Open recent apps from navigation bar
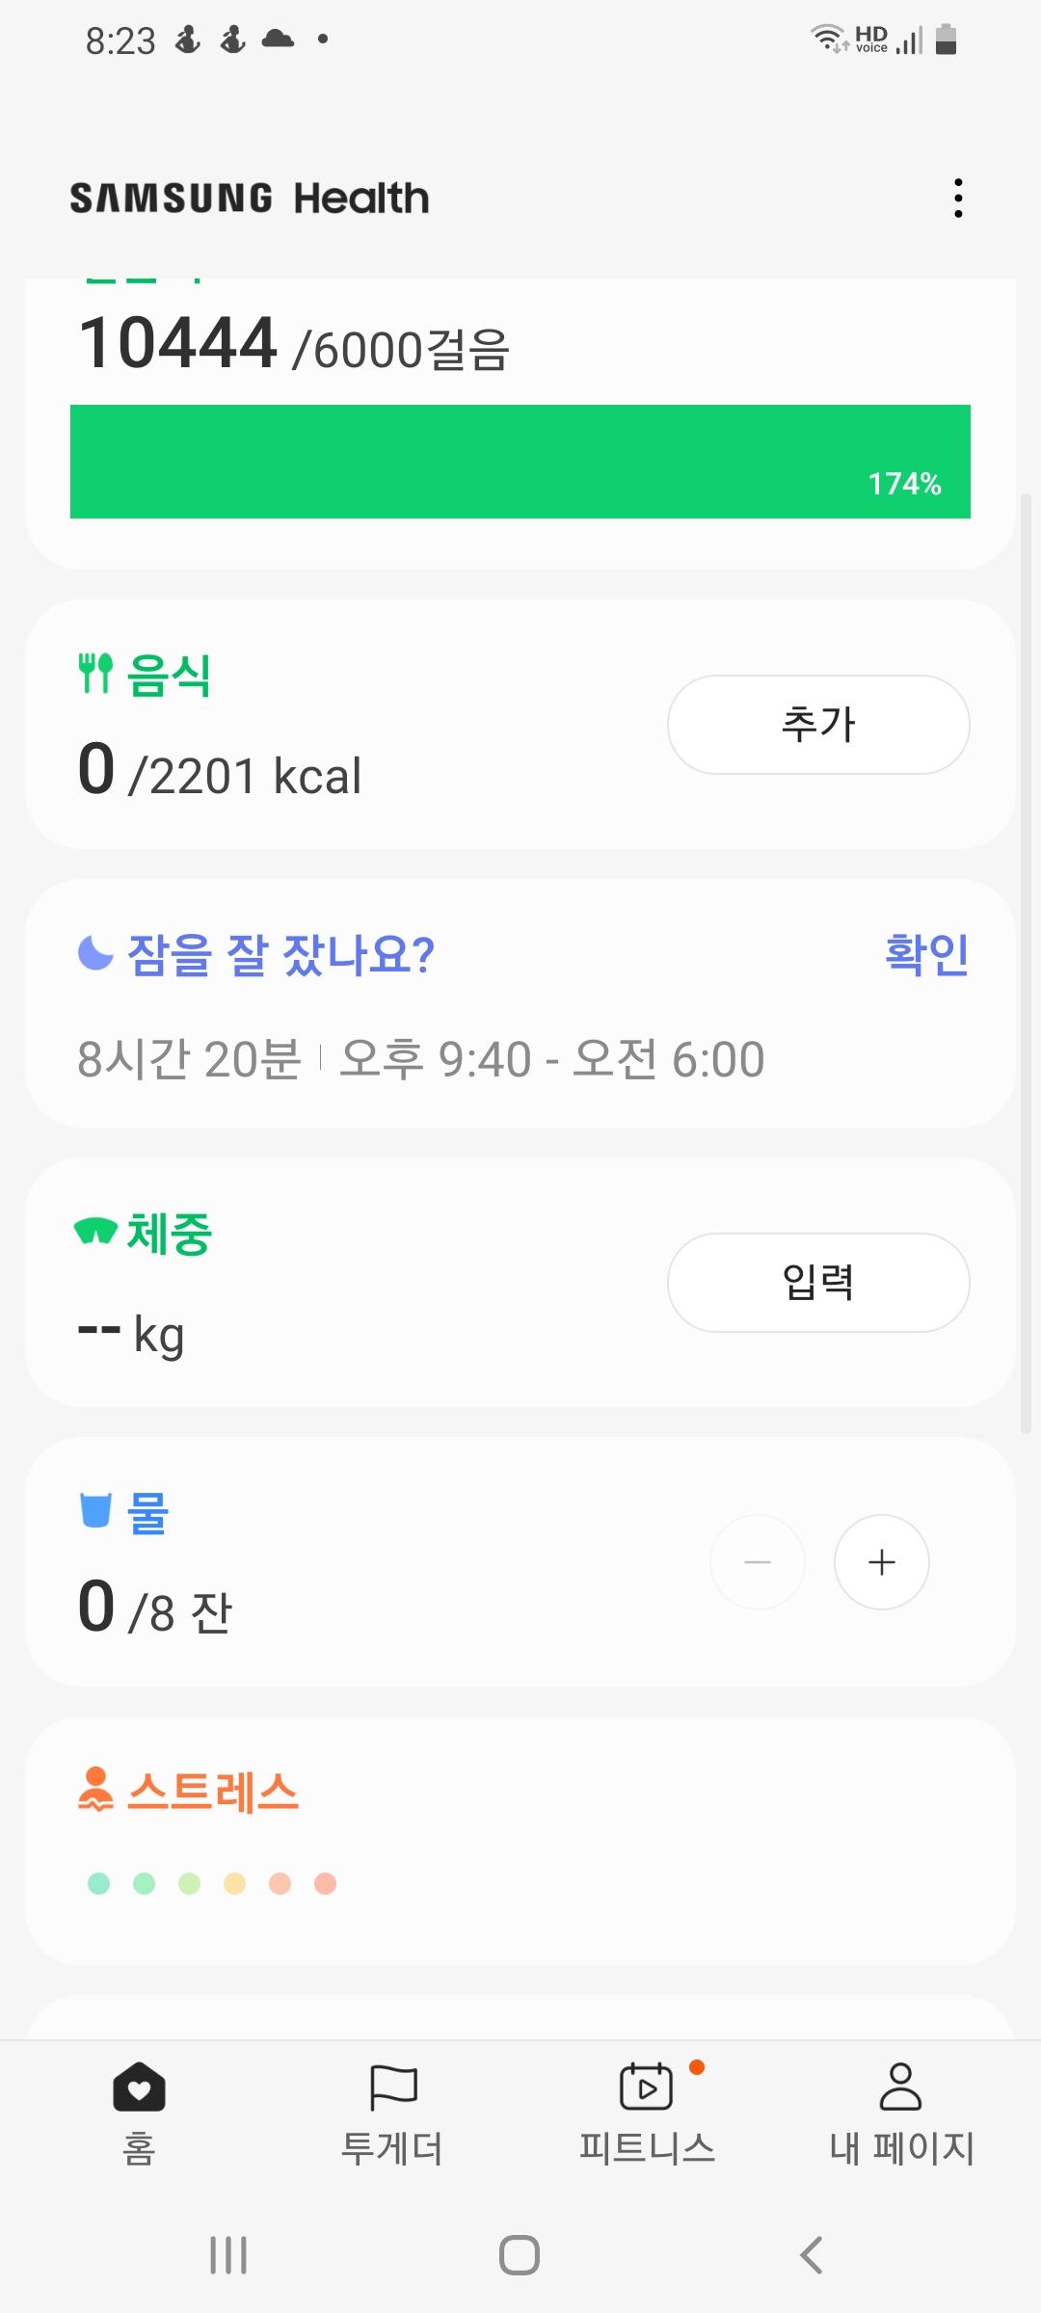 (228, 2255)
